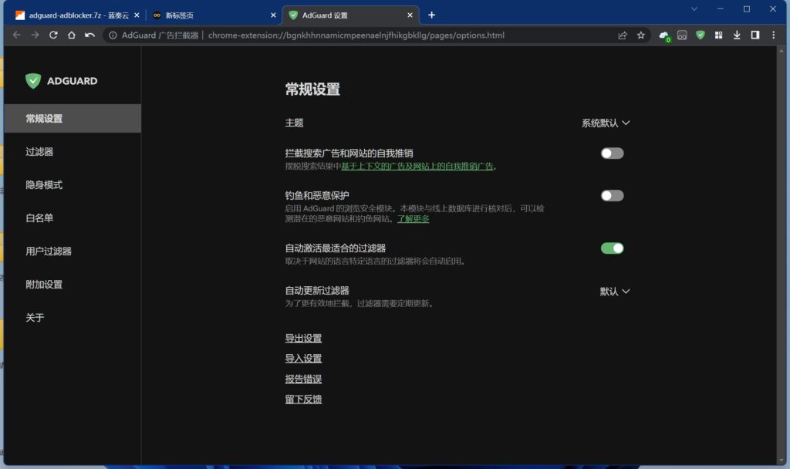This screenshot has width=790, height=469.
Task: Click the 拦截搜索广告和网站的自我推销 label
Action: 349,154
